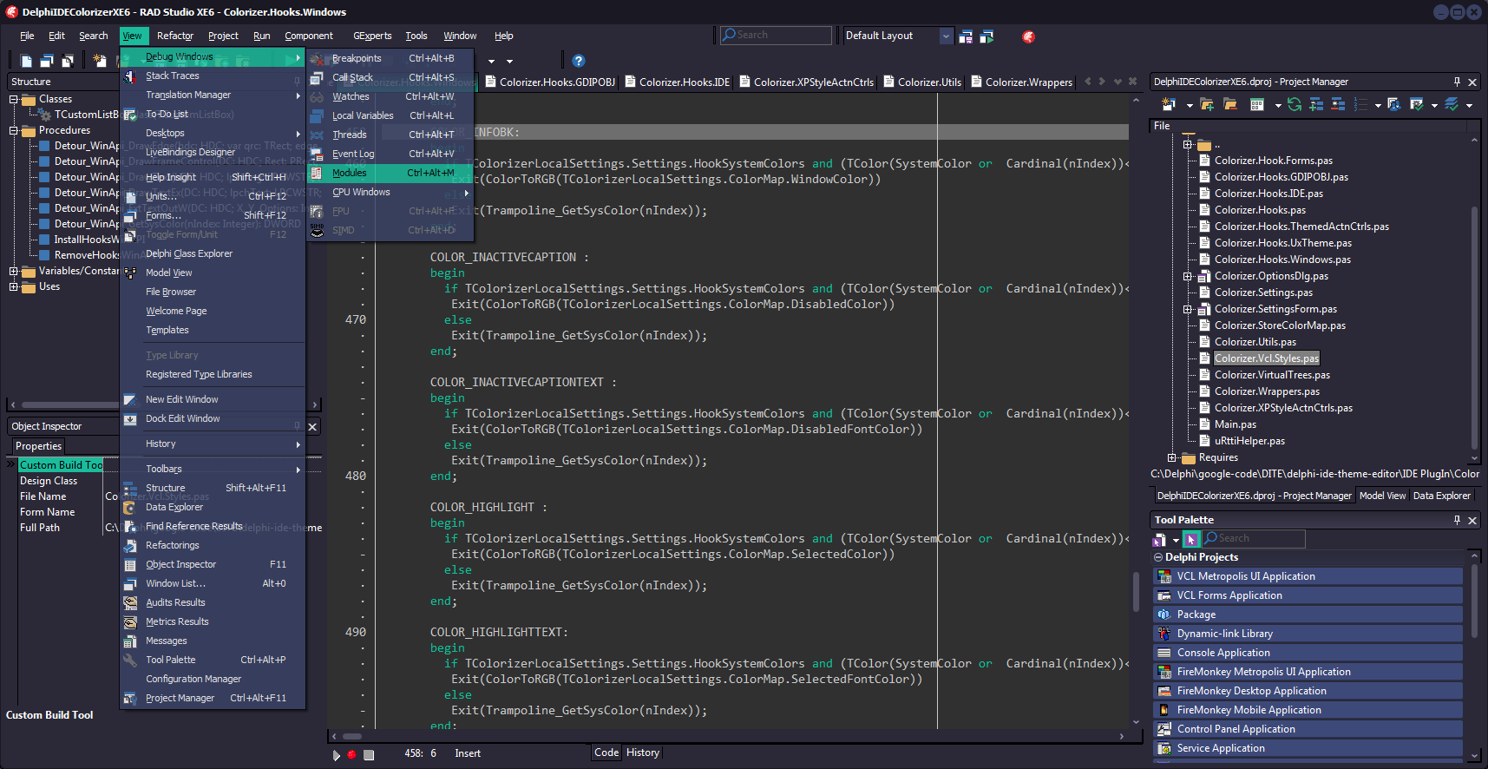Screen dimensions: 1488x769
Task: Click Remove Folder icon in Project Manager
Action: (x=1229, y=105)
